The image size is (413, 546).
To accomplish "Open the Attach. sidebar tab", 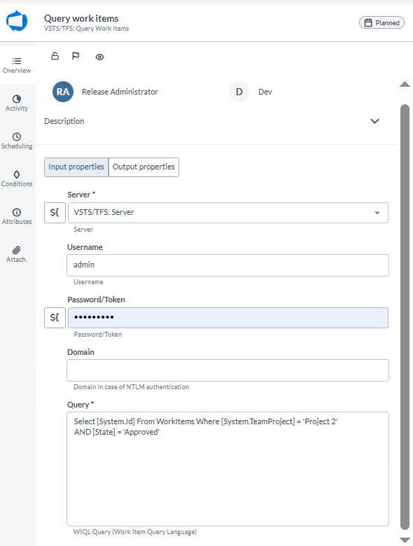I will click(17, 254).
